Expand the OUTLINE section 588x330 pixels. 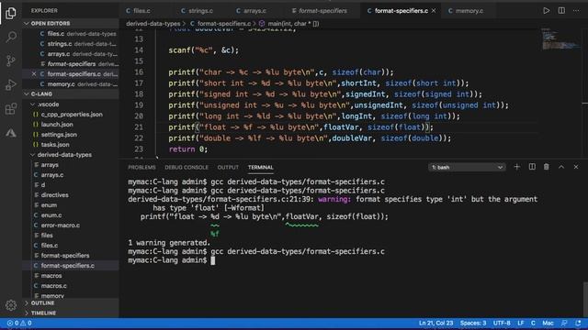coord(71,302)
